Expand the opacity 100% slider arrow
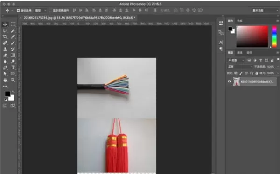The image size is (280, 174). point(278,67)
